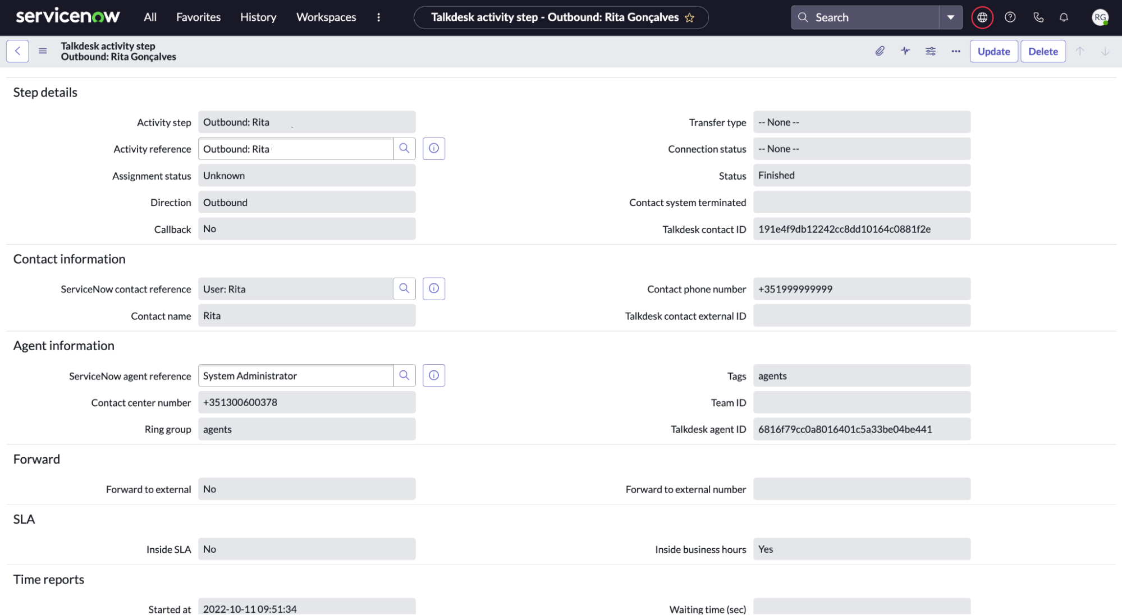Click the Agent information section heading
This screenshot has height=615, width=1122.
point(63,346)
